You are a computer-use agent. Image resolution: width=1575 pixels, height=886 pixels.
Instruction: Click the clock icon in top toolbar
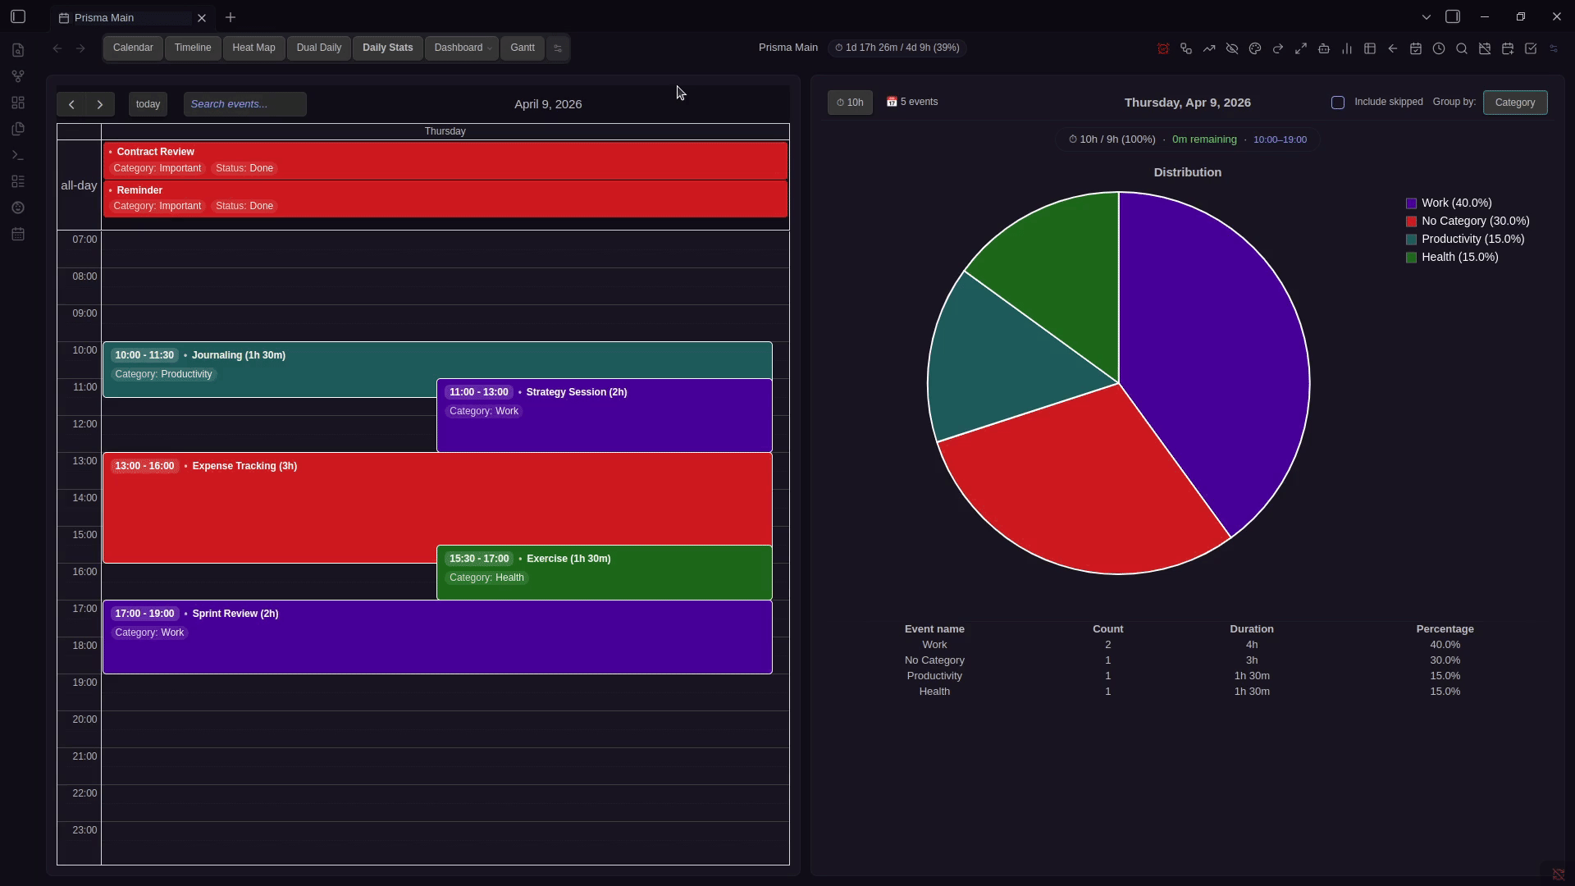click(x=1438, y=48)
